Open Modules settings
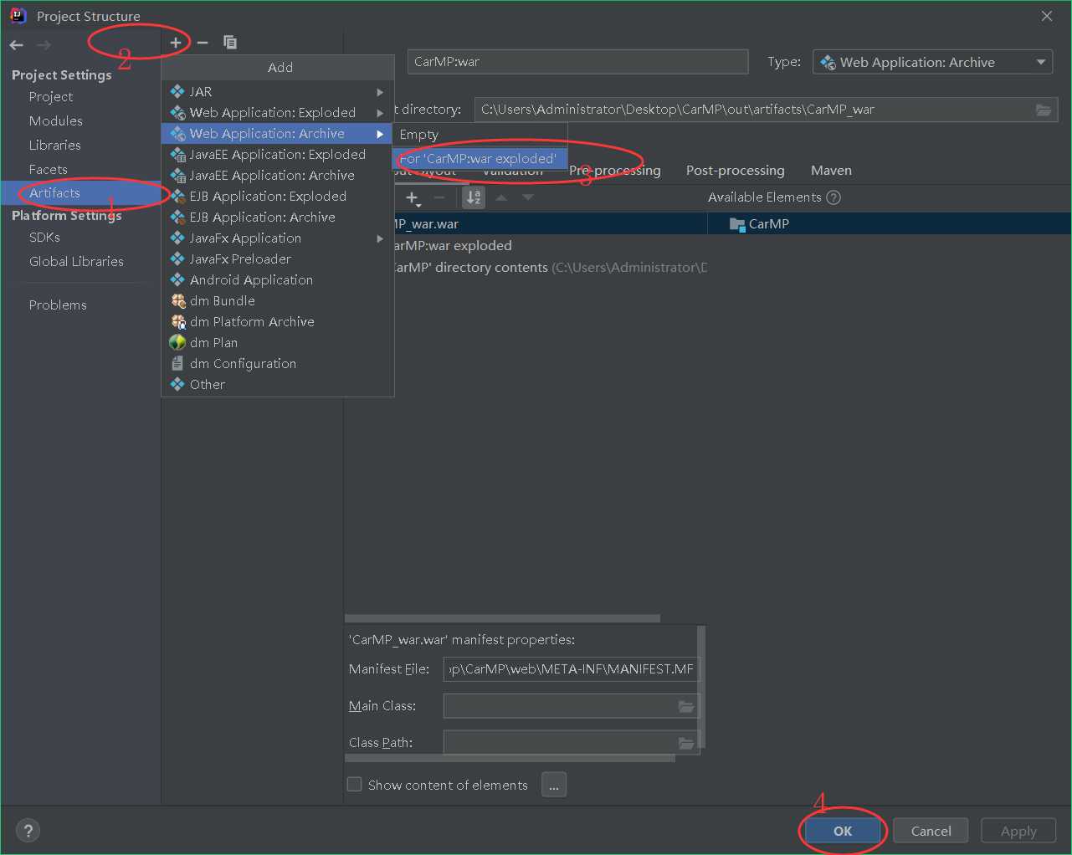Viewport: 1072px width, 855px height. (56, 121)
